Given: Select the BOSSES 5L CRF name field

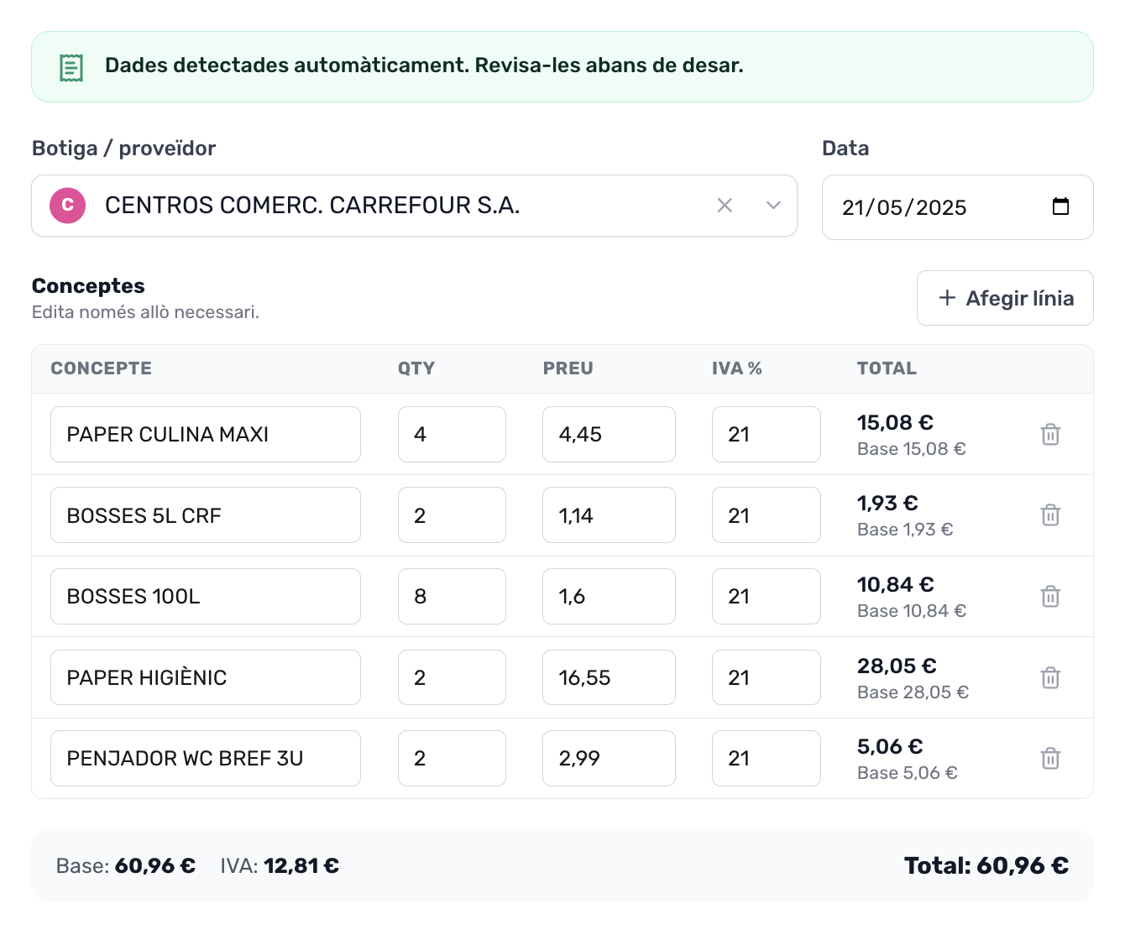Looking at the screenshot, I should coord(206,515).
